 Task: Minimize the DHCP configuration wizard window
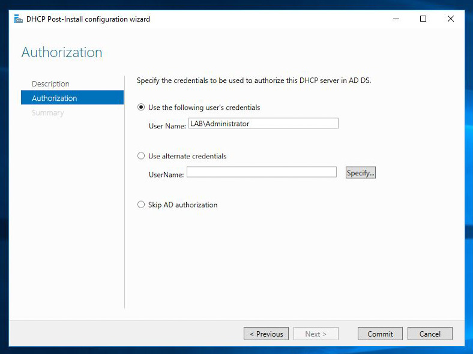396,19
